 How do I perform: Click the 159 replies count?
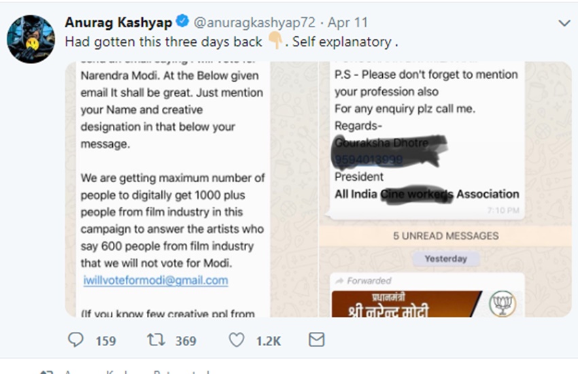(105, 341)
